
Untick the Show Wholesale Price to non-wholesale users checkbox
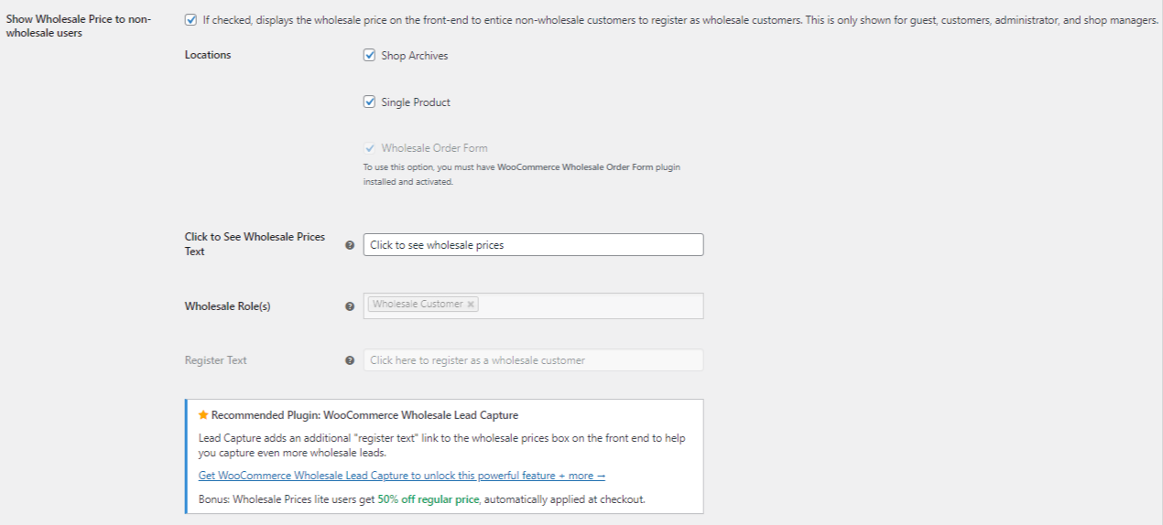190,19
